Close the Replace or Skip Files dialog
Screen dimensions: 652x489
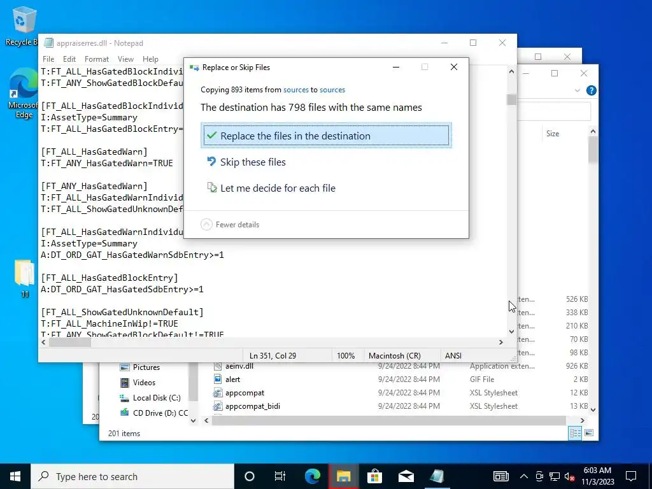(453, 67)
